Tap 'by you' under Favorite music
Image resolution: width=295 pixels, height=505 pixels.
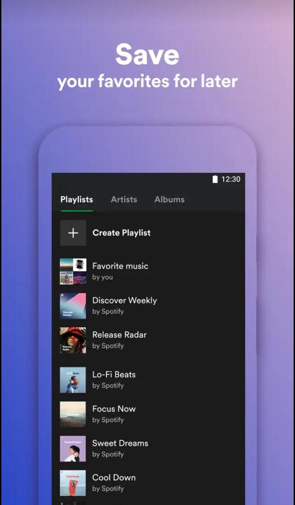click(102, 277)
